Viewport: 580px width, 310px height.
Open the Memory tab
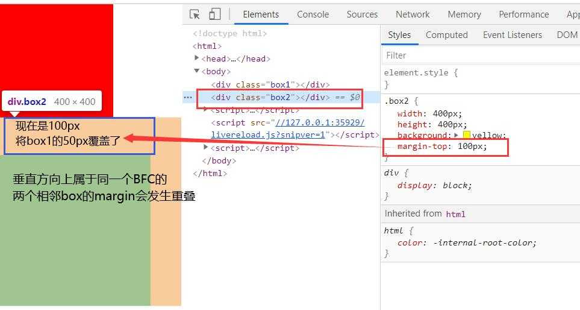pos(464,14)
